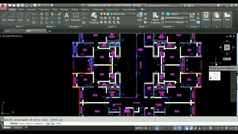238x134 pixels.
Task: Click the Group tool icon
Action: coord(192,17)
